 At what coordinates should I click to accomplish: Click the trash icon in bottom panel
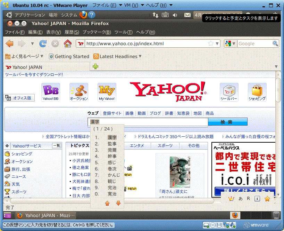click(x=276, y=215)
